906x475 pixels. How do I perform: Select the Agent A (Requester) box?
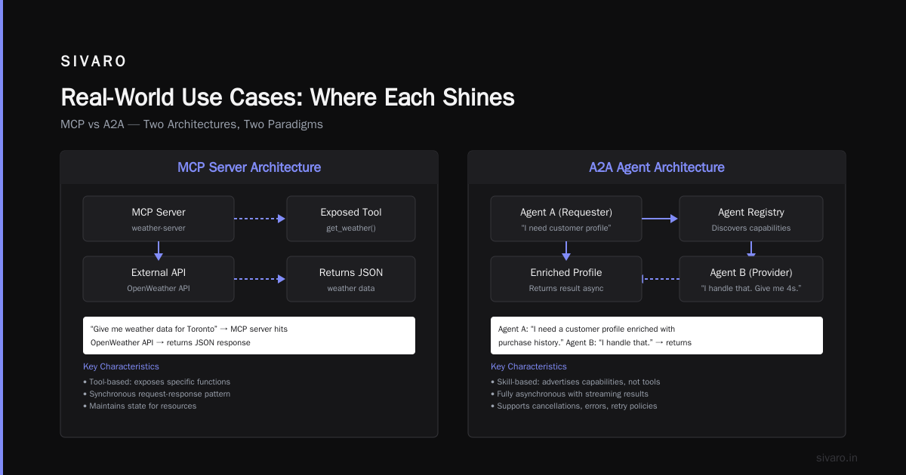pos(566,219)
